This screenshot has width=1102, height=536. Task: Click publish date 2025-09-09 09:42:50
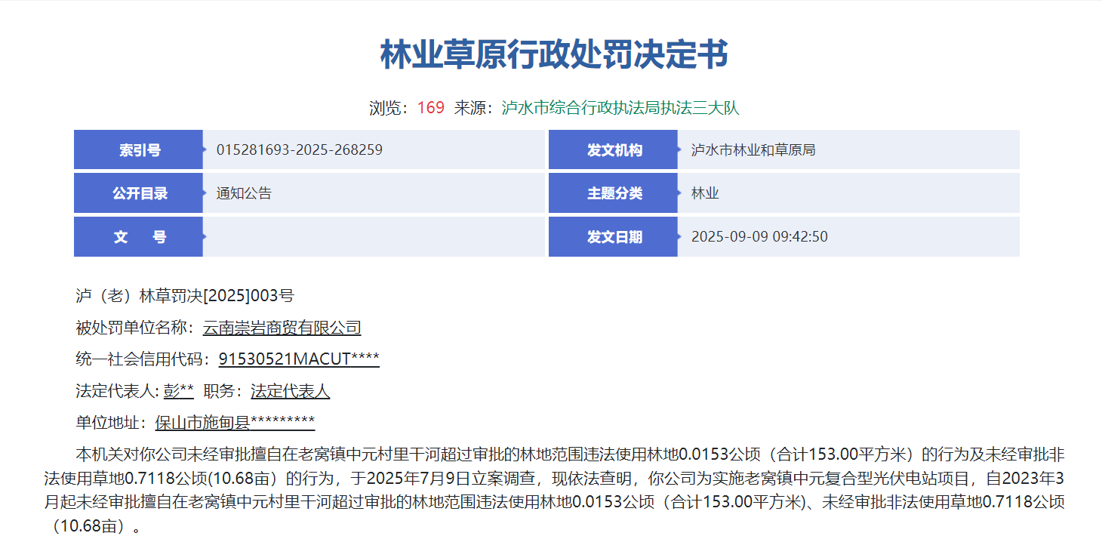(x=759, y=237)
